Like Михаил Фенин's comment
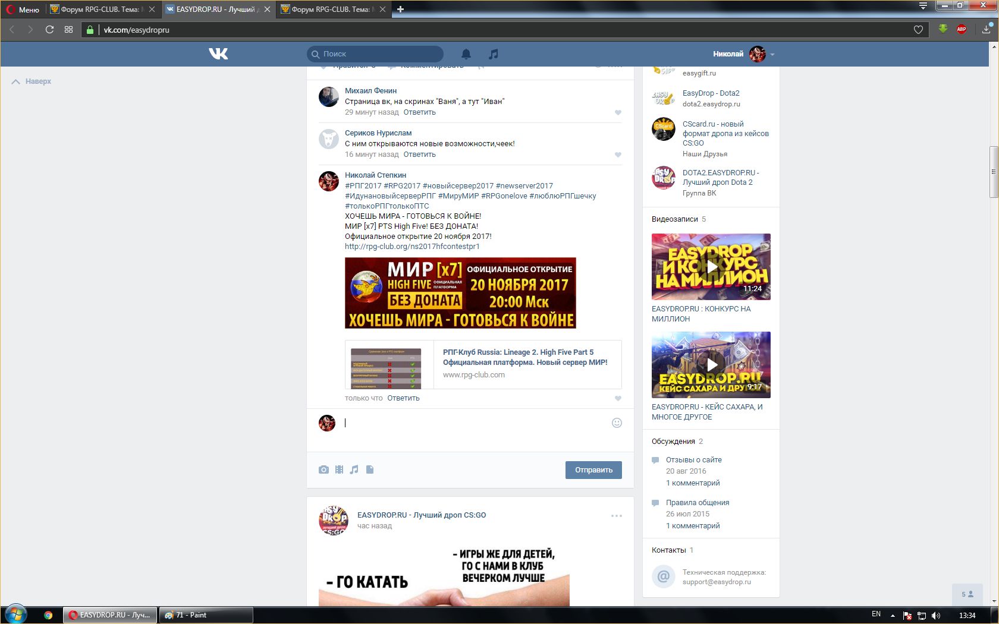This screenshot has height=624, width=999. [x=618, y=112]
